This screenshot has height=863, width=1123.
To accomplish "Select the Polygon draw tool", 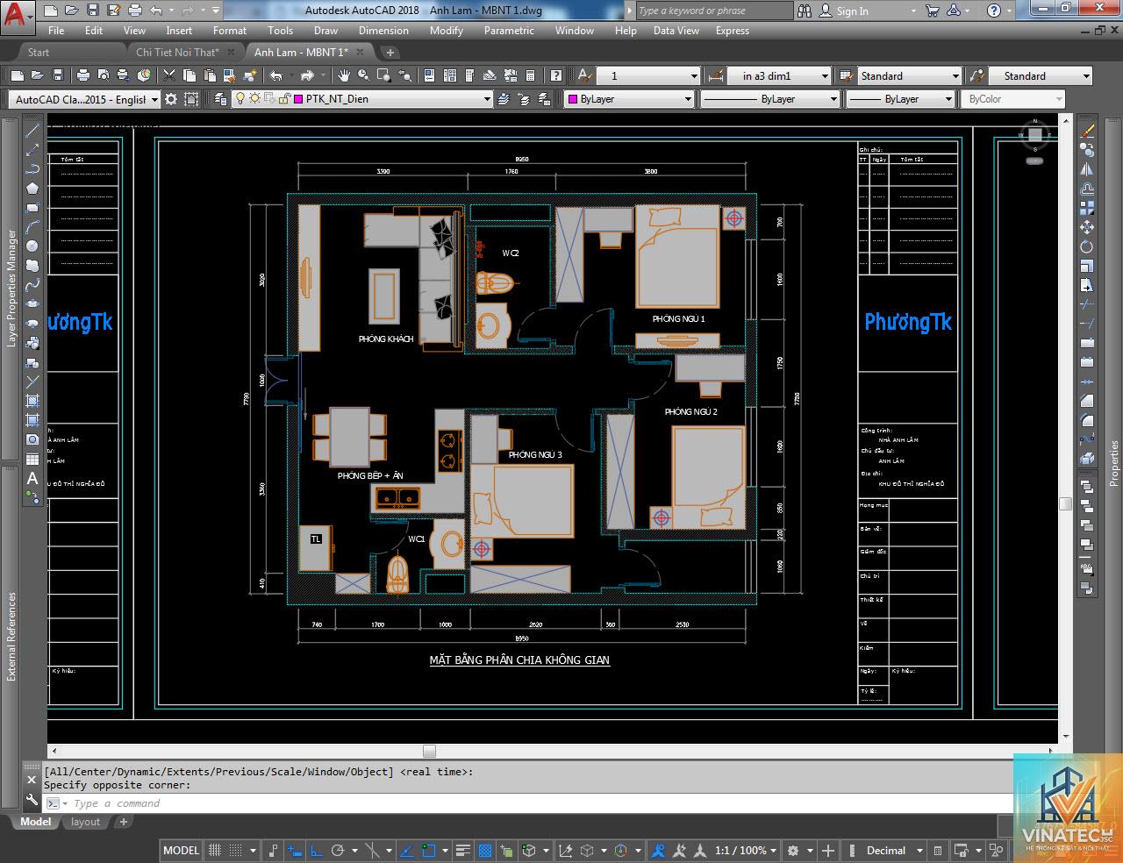I will pyautogui.click(x=32, y=188).
